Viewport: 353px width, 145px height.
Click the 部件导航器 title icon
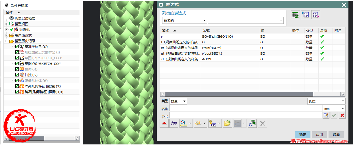(x=7, y=5)
